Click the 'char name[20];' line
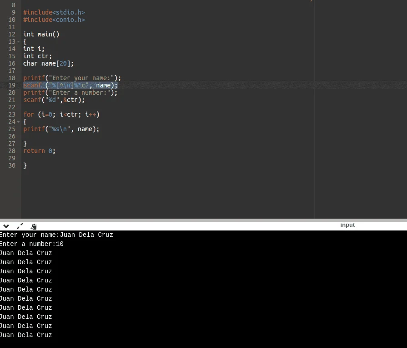The height and width of the screenshot is (348, 407). coord(48,63)
